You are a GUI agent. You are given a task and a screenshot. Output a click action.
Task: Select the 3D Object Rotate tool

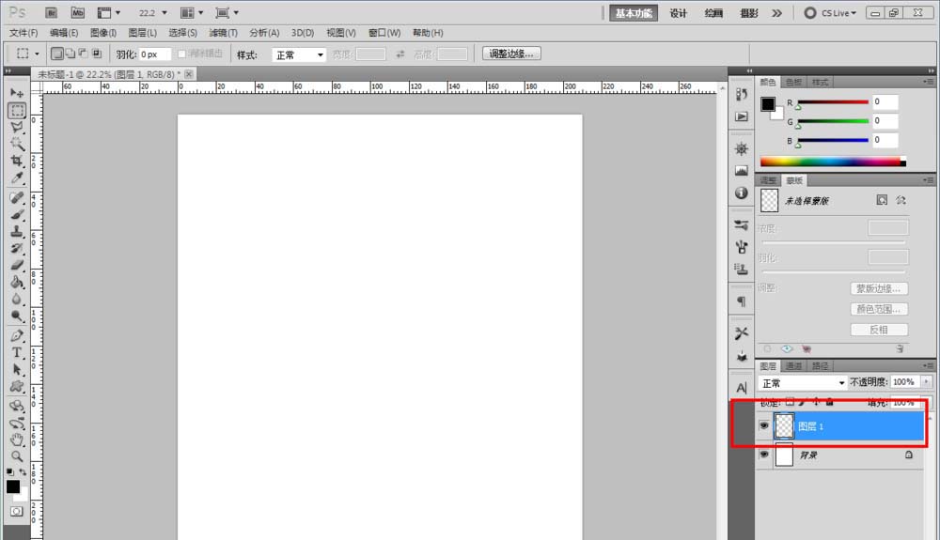click(x=17, y=406)
